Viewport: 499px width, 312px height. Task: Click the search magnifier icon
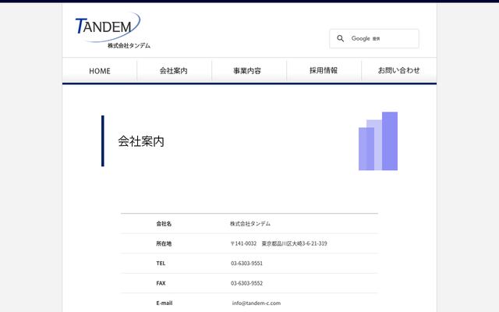340,38
